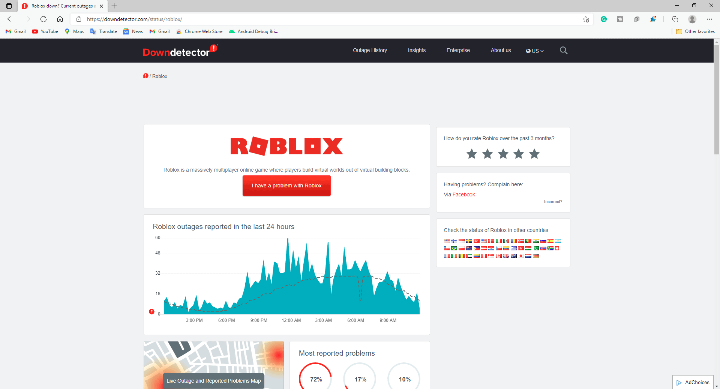Open the site search magnifier icon
The image size is (720, 389).
tap(563, 50)
